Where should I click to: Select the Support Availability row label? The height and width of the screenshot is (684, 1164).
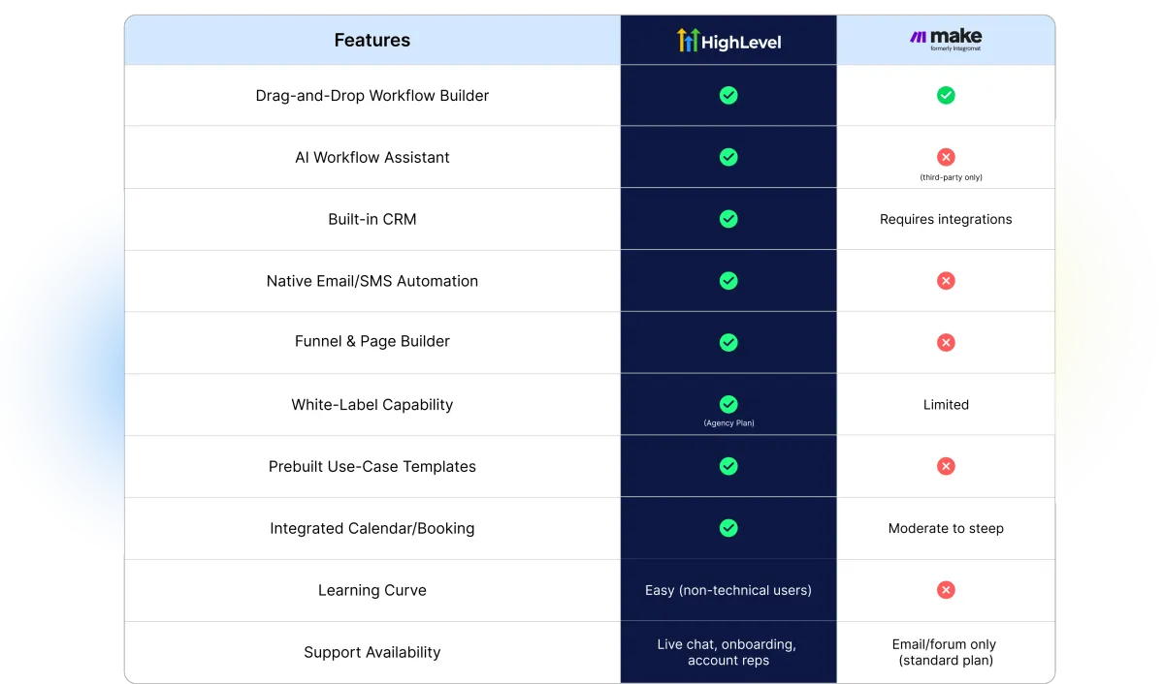click(x=372, y=652)
